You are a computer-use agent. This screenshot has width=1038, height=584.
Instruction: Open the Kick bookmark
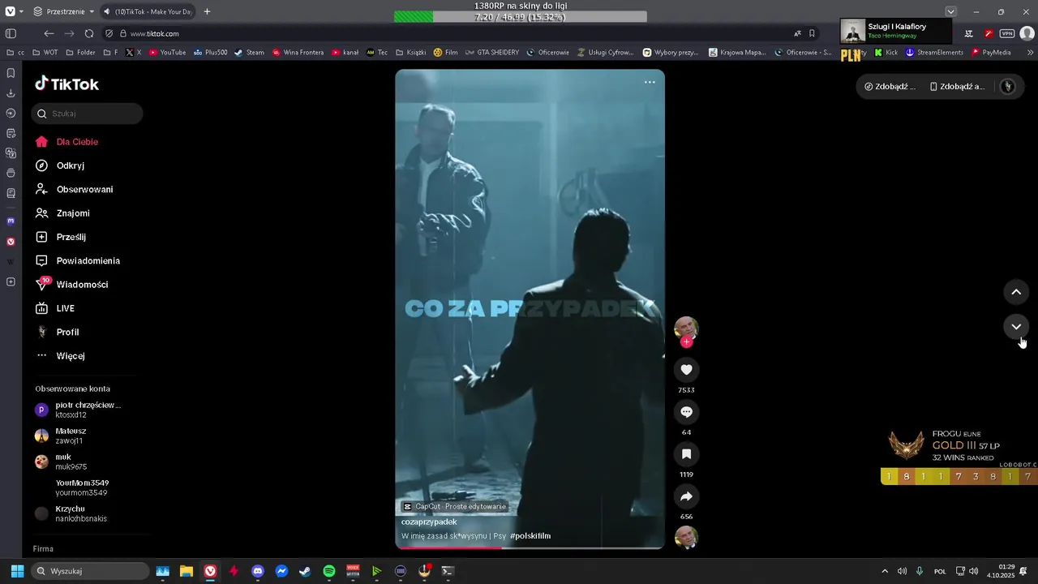click(x=886, y=52)
